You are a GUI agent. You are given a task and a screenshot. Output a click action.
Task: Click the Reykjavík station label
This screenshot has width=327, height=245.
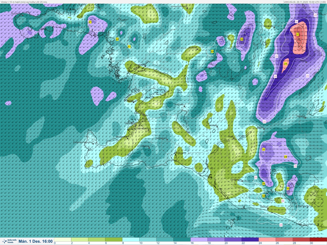coord(131,124)
